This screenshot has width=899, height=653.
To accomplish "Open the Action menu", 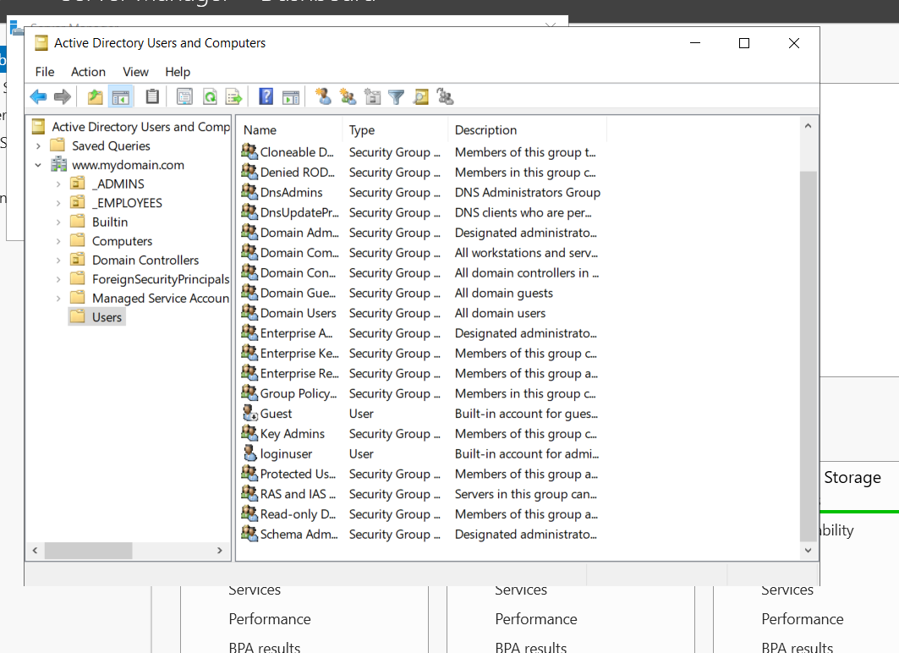I will 88,72.
